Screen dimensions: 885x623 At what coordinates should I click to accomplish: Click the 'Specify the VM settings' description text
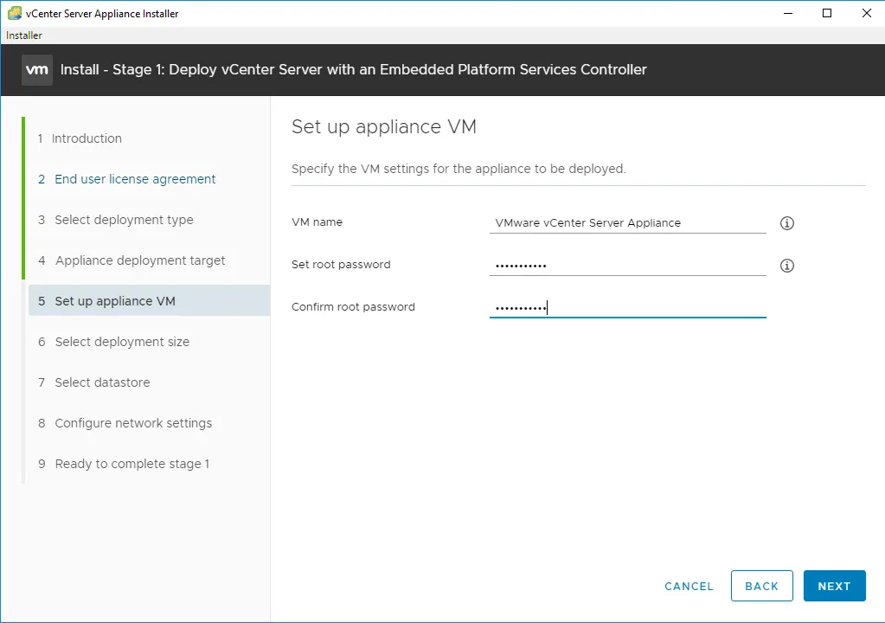click(x=459, y=169)
